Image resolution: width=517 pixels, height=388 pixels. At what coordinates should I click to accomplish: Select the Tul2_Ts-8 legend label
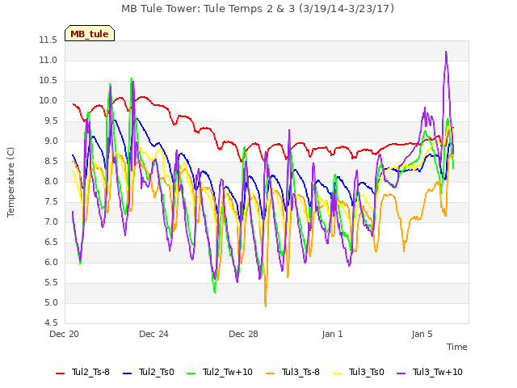(90, 372)
